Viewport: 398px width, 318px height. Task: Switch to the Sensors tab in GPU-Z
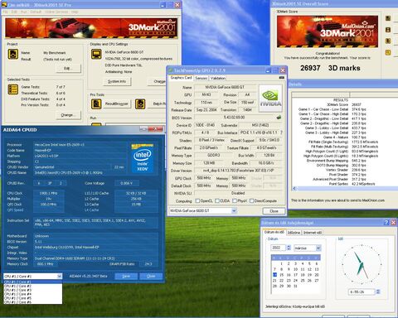point(201,78)
